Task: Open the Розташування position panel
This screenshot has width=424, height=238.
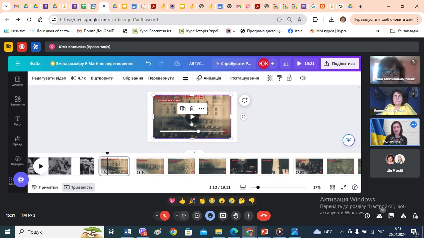Action: pos(245,78)
